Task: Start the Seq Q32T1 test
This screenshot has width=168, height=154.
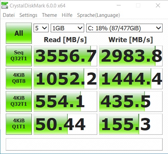Action: [x=19, y=56]
